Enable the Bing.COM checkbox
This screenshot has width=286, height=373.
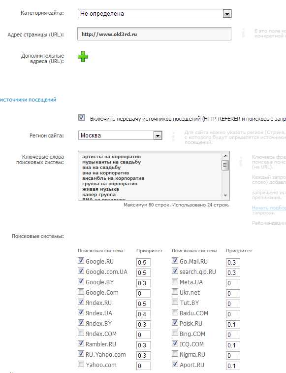pos(175,333)
